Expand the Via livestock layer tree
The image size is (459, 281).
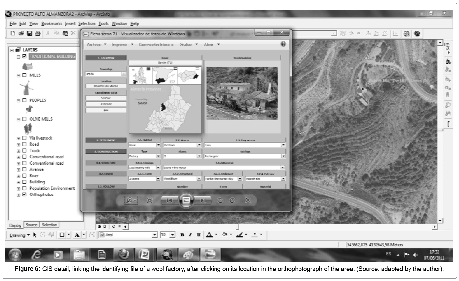pos(19,138)
